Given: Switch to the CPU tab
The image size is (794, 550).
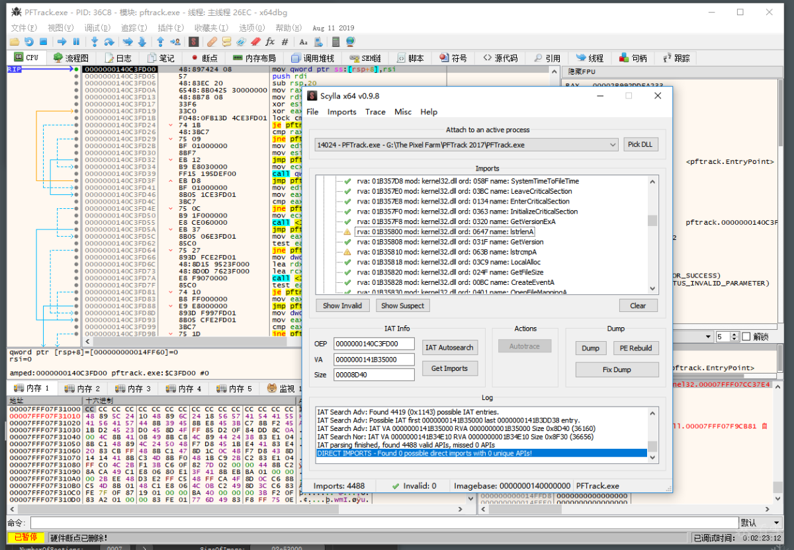Looking at the screenshot, I should point(26,58).
